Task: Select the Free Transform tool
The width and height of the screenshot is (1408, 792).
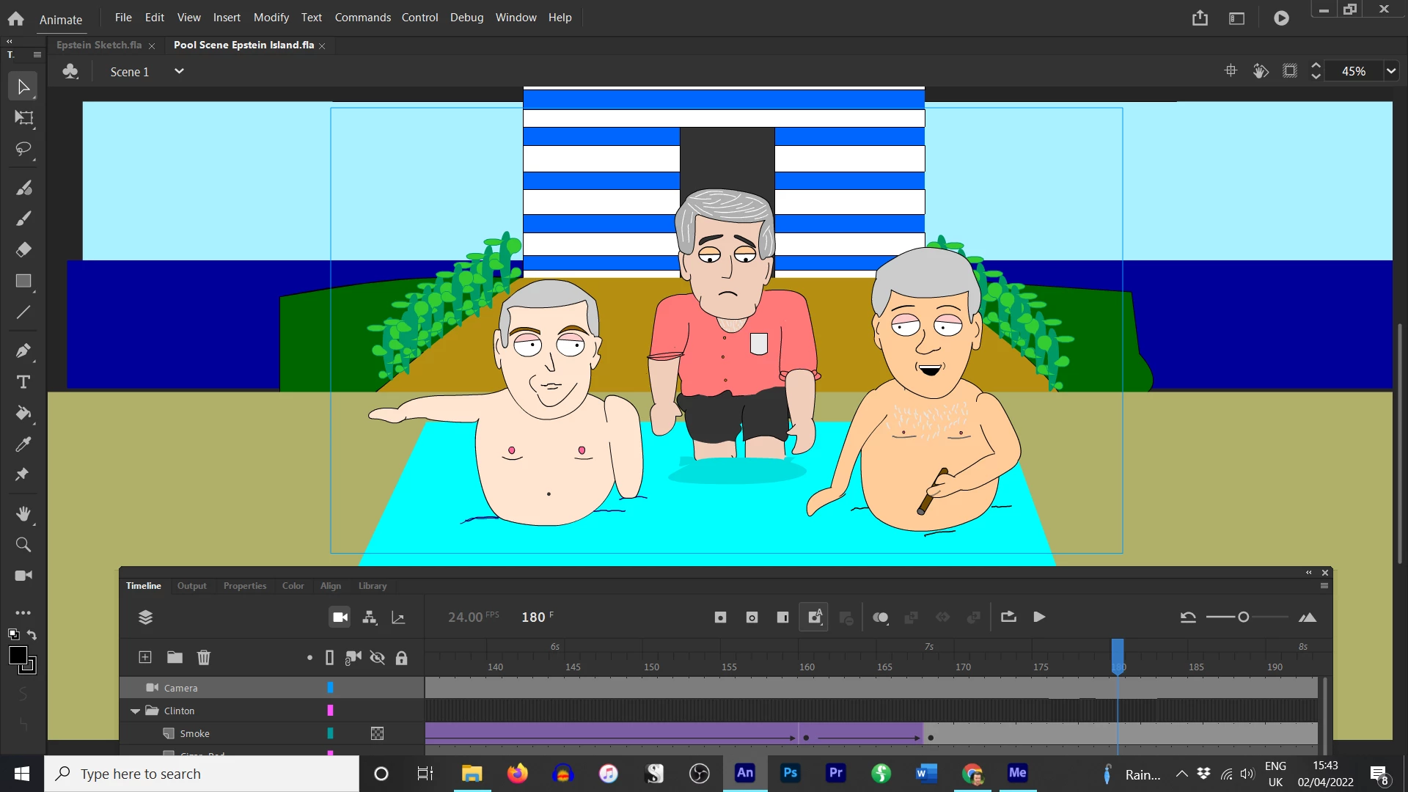Action: [x=23, y=118]
